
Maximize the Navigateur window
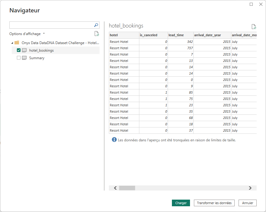[x=251, y=4]
